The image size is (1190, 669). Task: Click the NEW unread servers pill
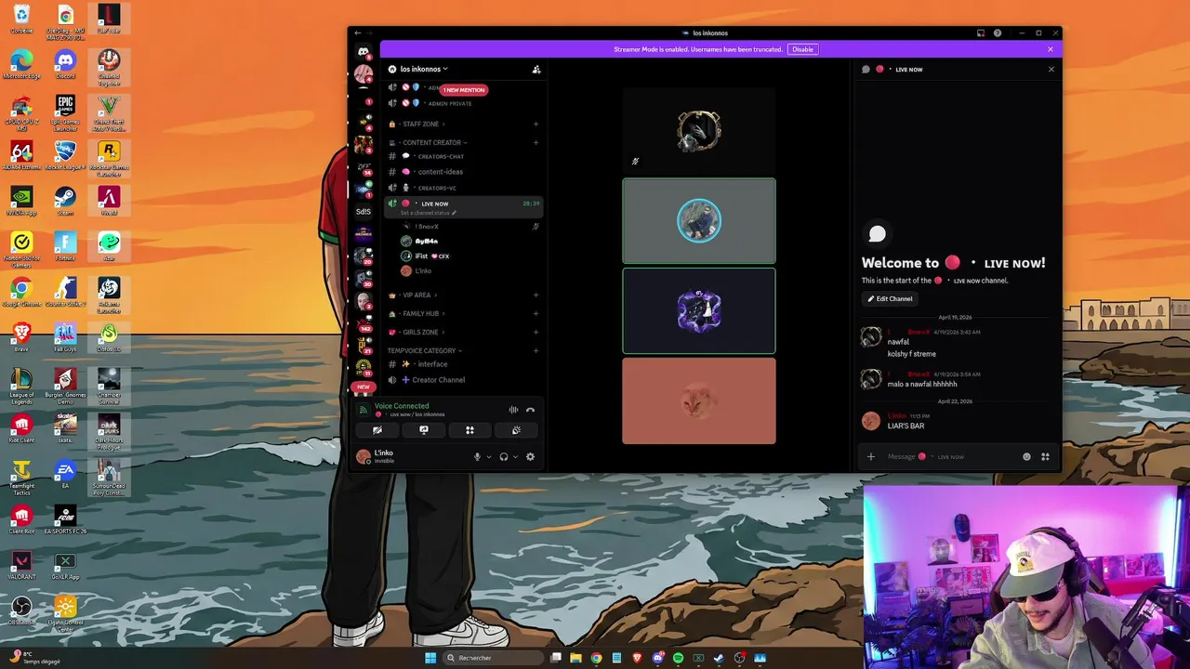click(363, 387)
